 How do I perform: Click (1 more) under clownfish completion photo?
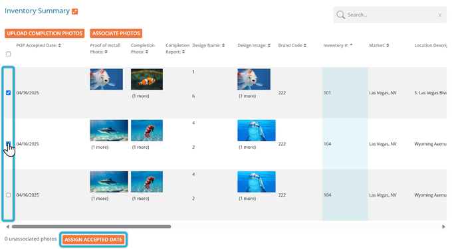point(141,96)
